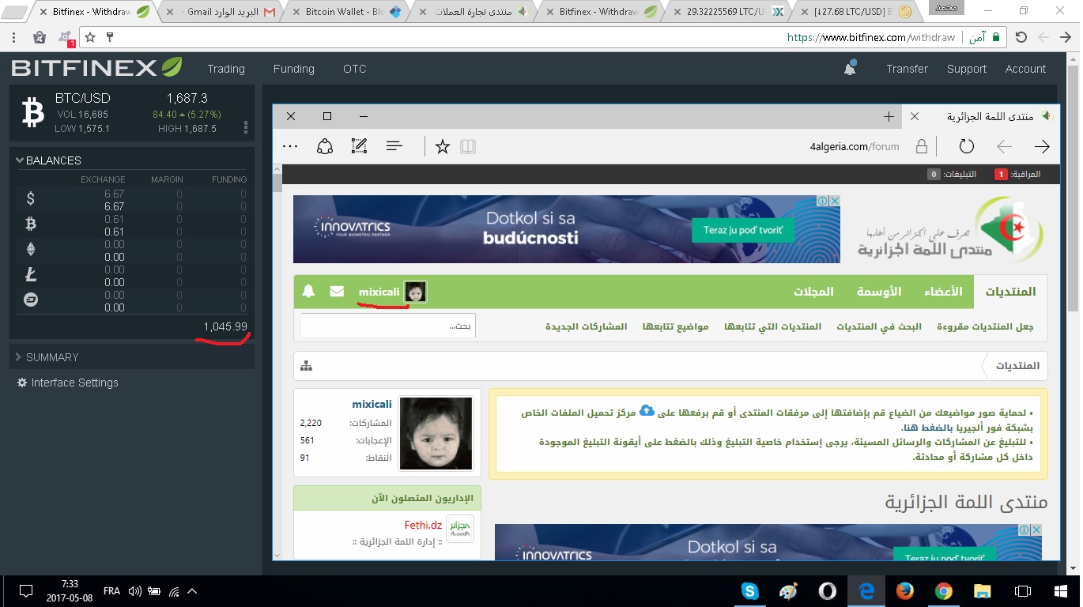Image resolution: width=1083 pixels, height=607 pixels.
Task: Click the Edge favorites star icon
Action: (443, 146)
